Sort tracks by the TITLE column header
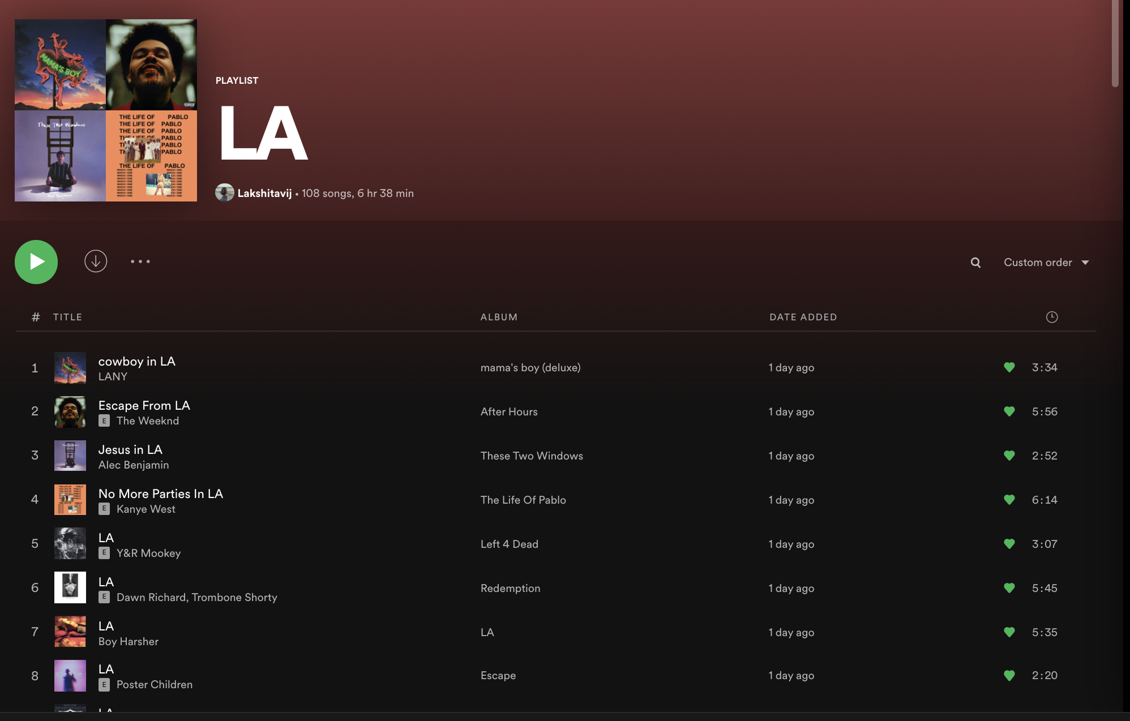This screenshot has width=1130, height=721. click(x=67, y=317)
